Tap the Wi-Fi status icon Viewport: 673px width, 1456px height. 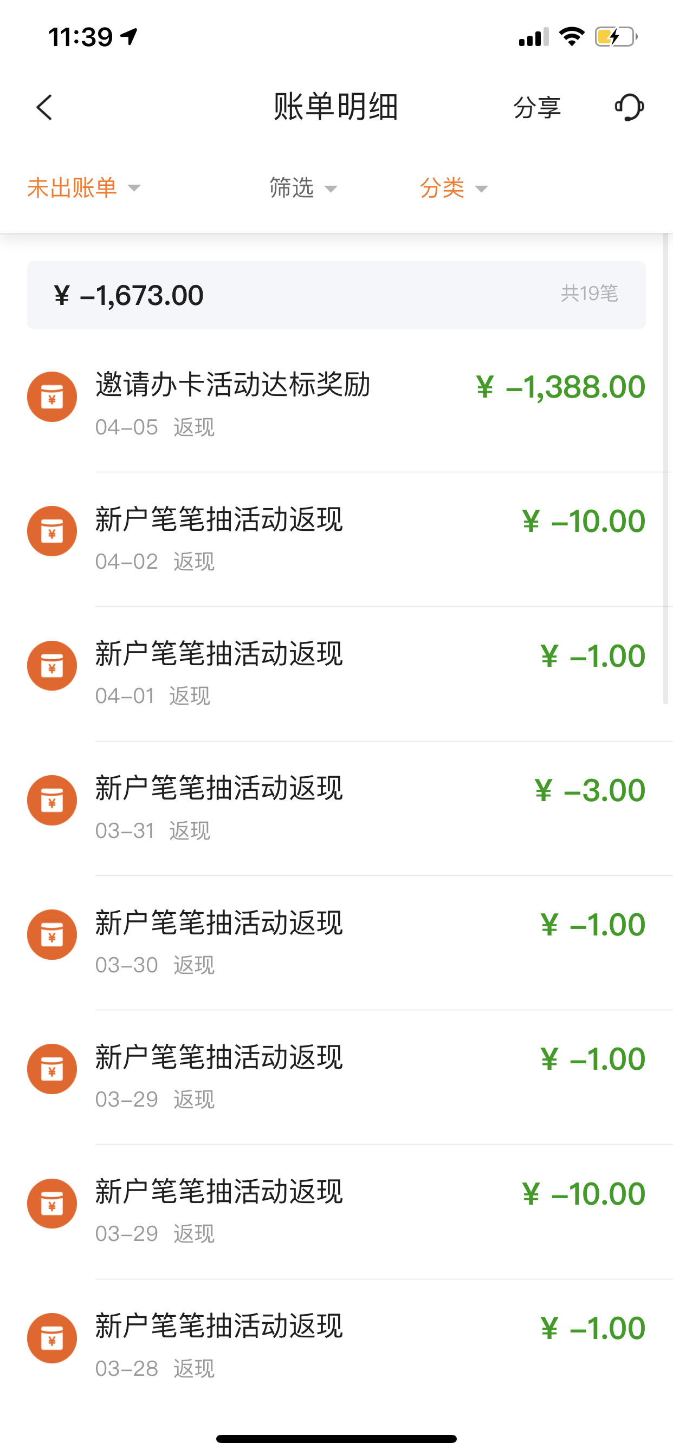[572, 37]
